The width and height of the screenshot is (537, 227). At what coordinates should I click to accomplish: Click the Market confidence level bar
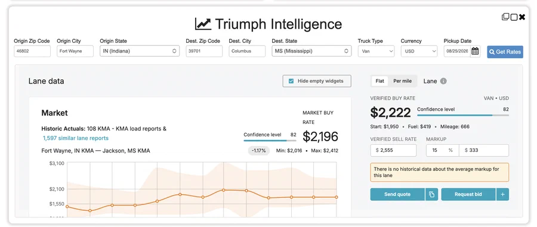(270, 140)
